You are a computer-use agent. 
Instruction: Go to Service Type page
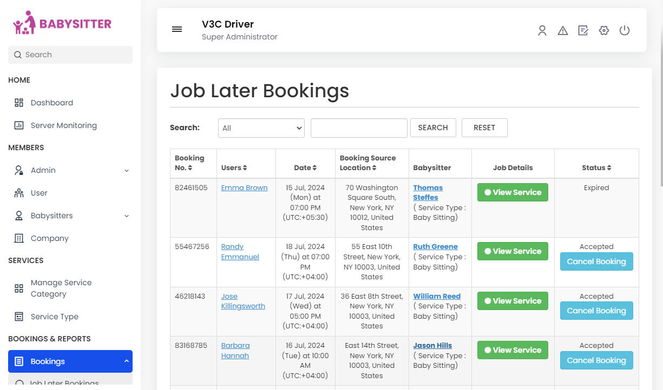click(55, 317)
